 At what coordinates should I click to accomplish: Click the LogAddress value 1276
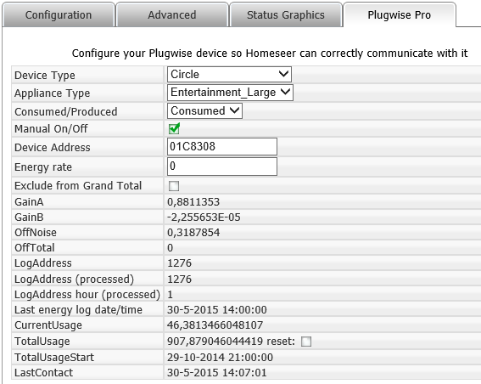coord(180,263)
